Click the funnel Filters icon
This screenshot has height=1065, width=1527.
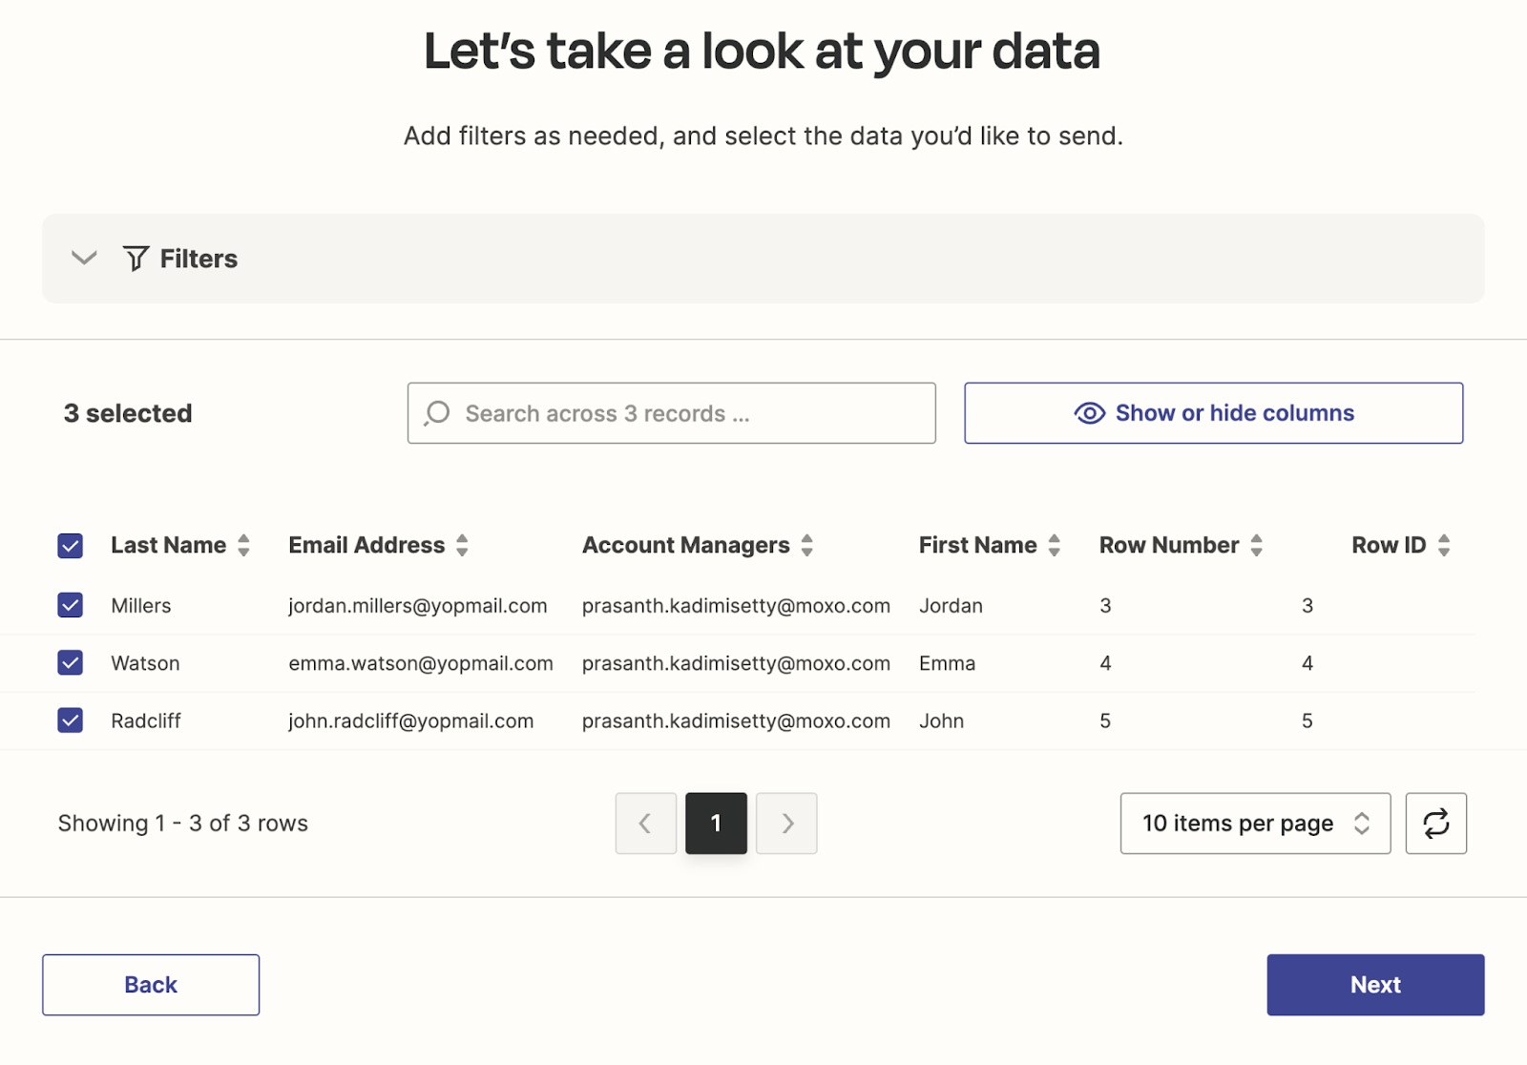click(136, 259)
